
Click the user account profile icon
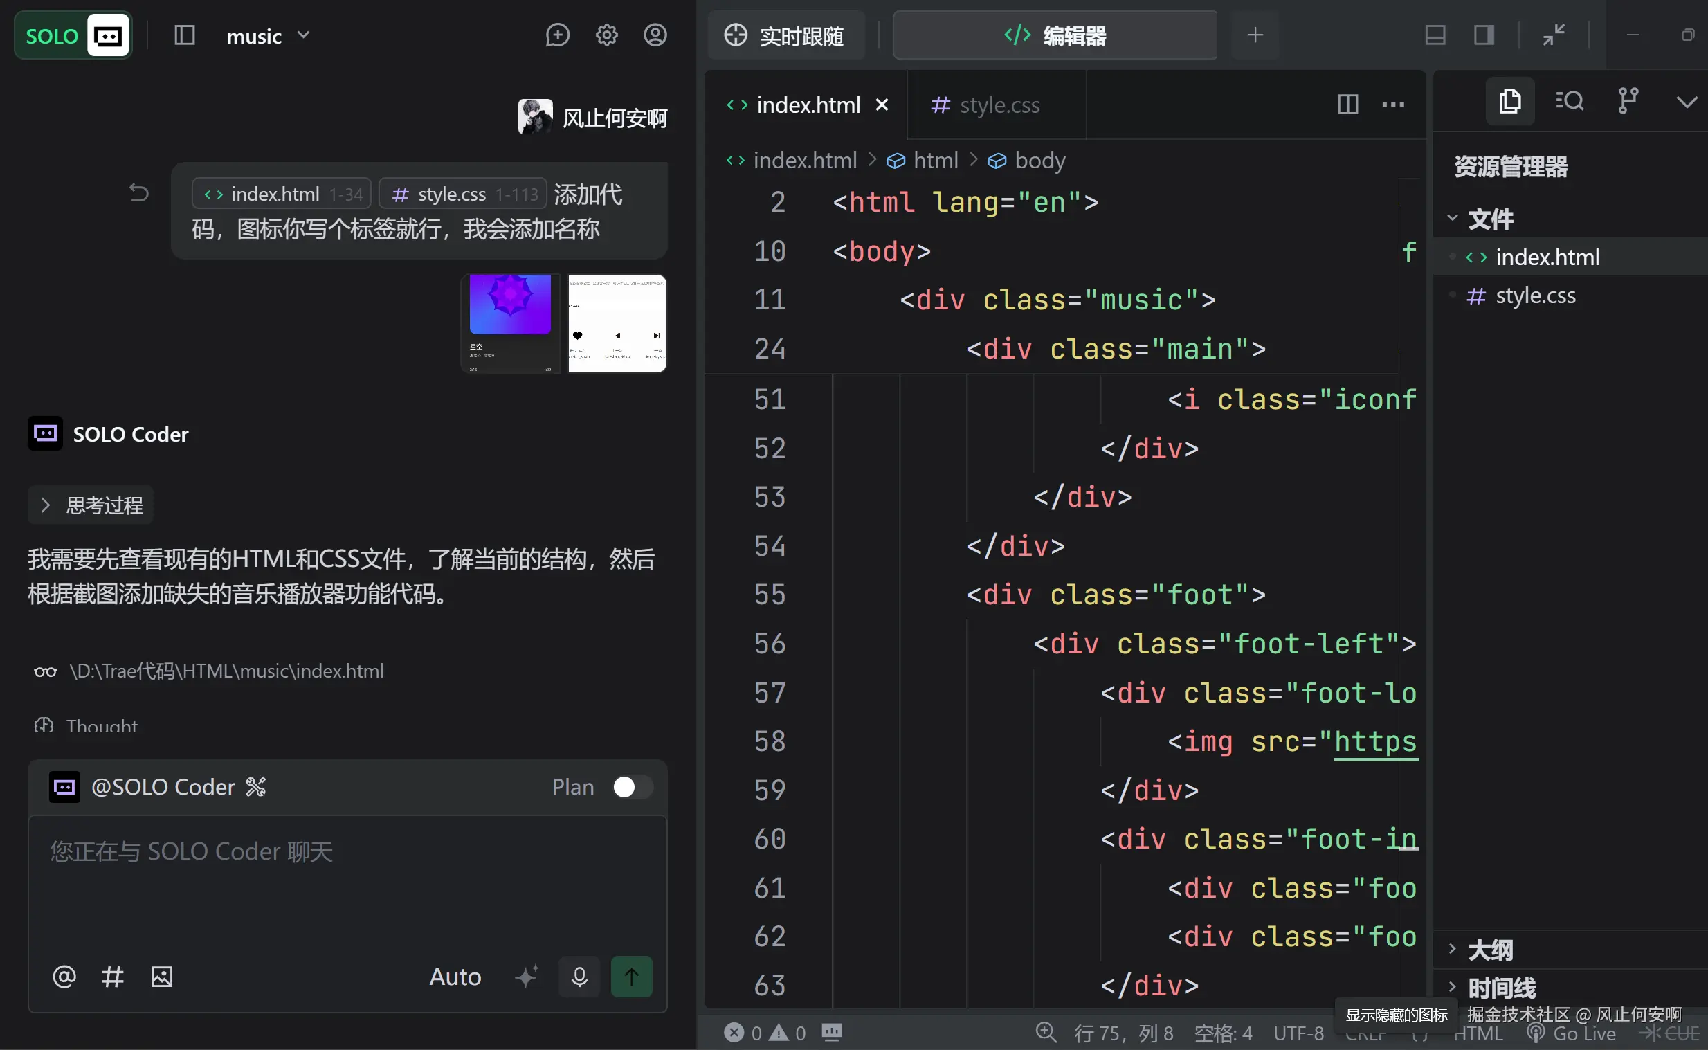(x=655, y=35)
